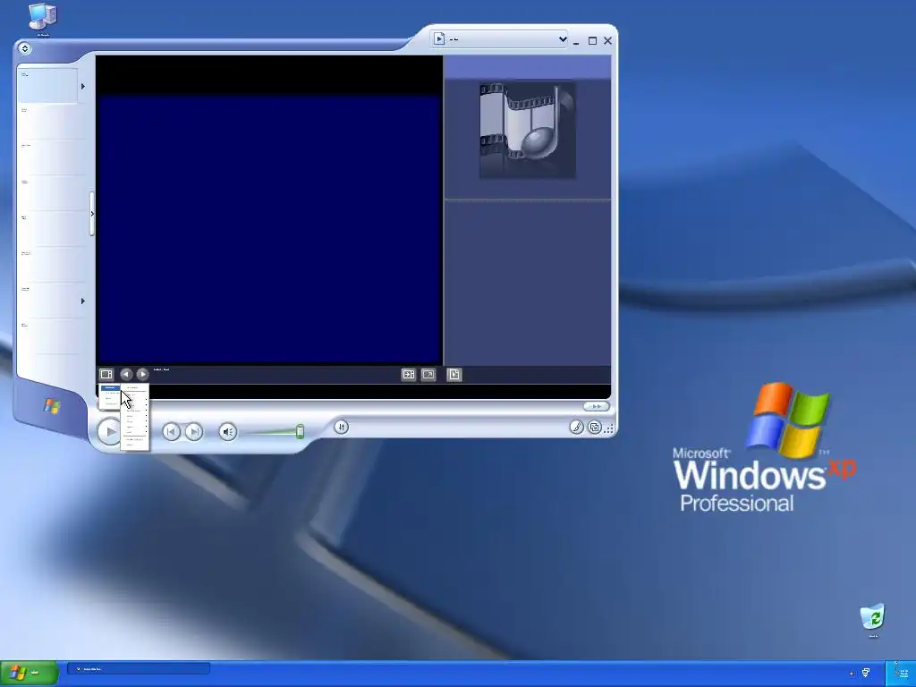Click the maximize video pane icon
This screenshot has width=916, height=687.
408,375
